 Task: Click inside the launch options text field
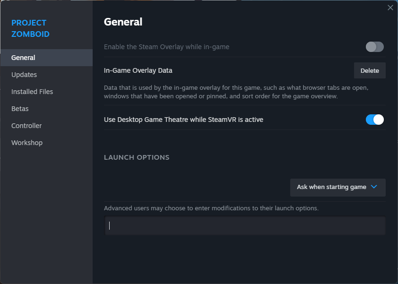click(x=245, y=226)
